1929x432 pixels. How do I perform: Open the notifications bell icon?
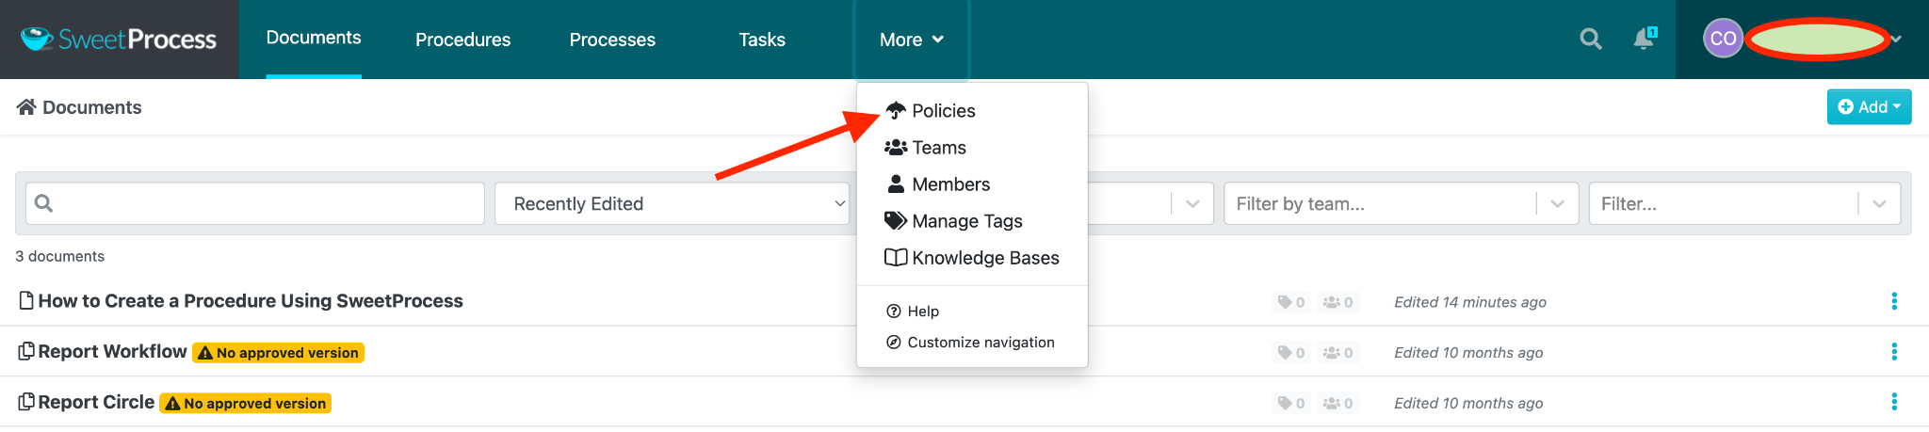click(1644, 40)
